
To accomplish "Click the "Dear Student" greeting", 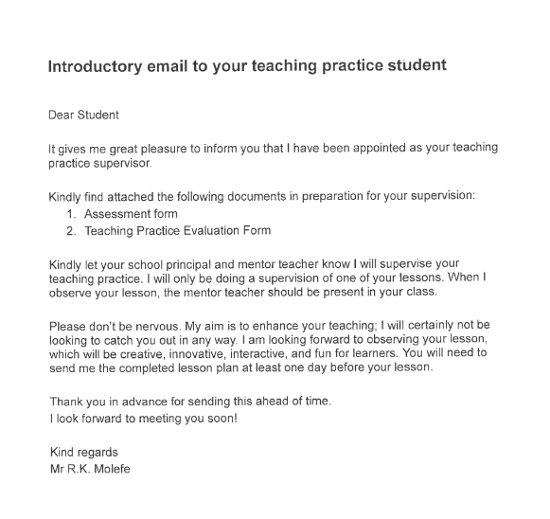I will point(83,115).
